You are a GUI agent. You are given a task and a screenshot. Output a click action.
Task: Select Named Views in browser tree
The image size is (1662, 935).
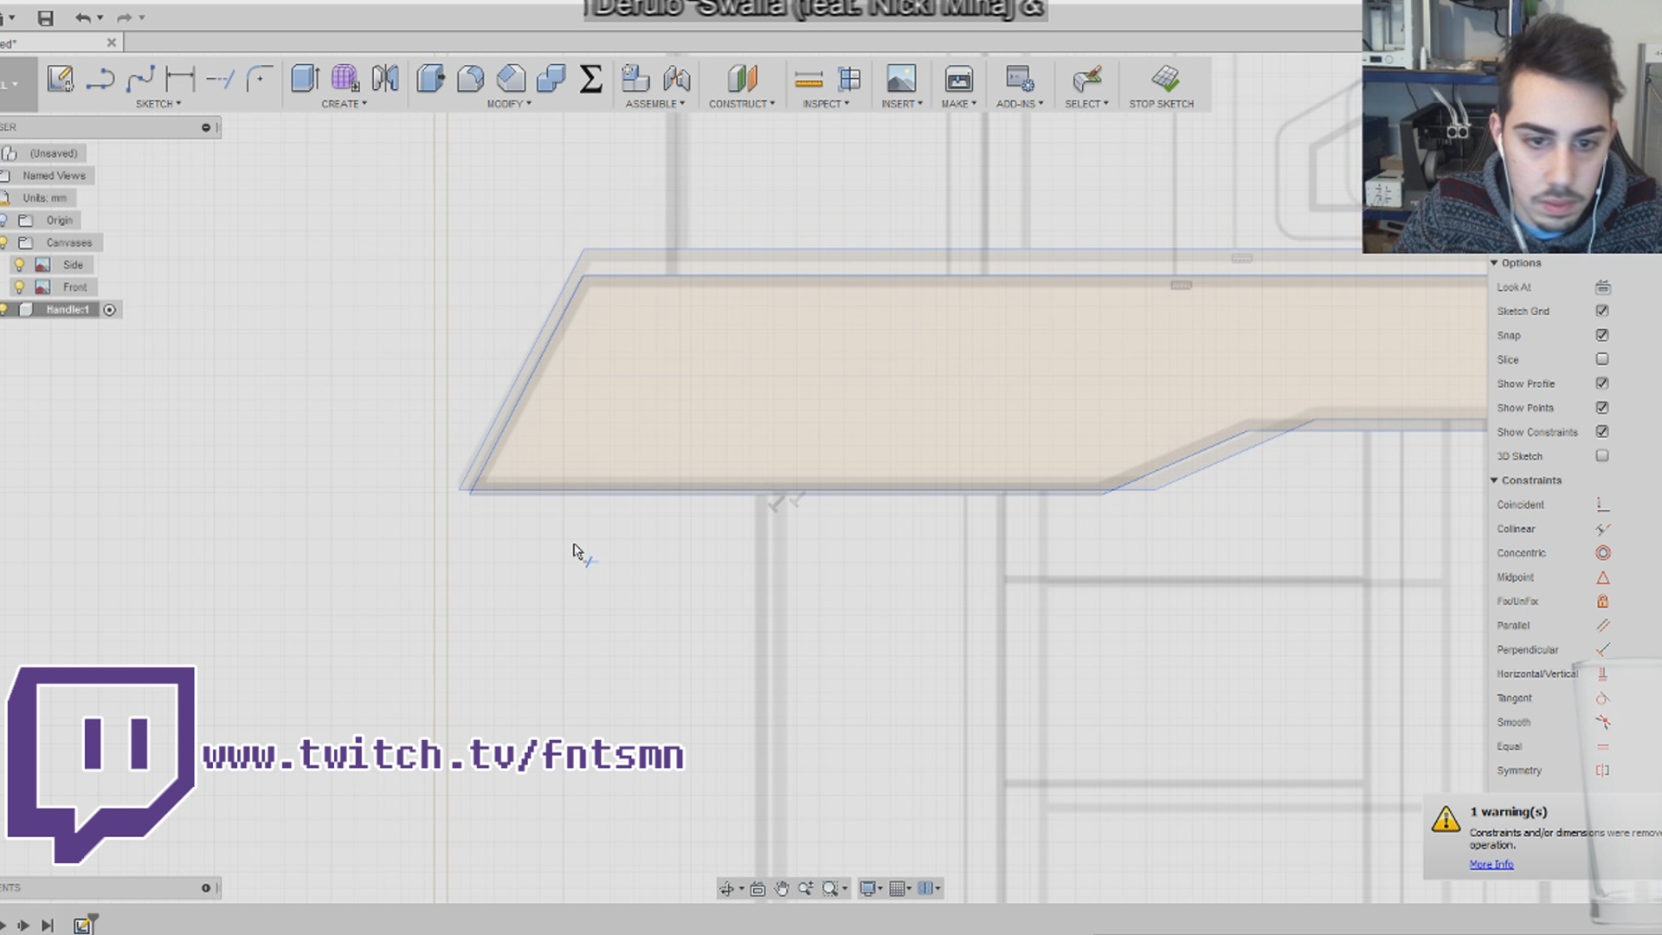(x=54, y=176)
